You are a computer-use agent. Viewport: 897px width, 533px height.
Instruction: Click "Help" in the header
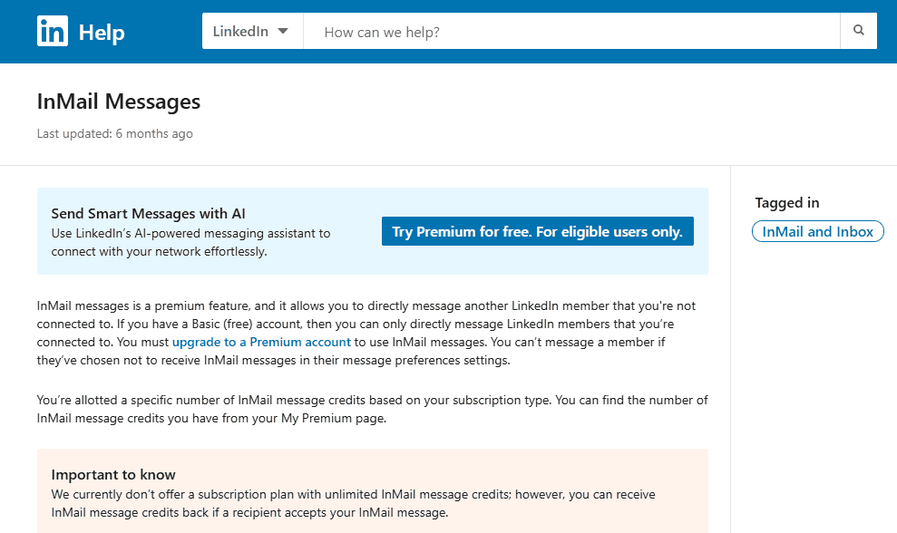(102, 31)
